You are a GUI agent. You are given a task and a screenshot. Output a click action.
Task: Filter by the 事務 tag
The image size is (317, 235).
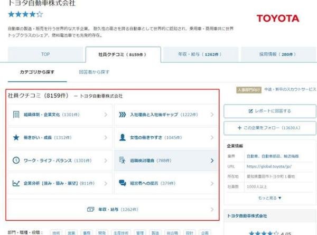pos(87,233)
